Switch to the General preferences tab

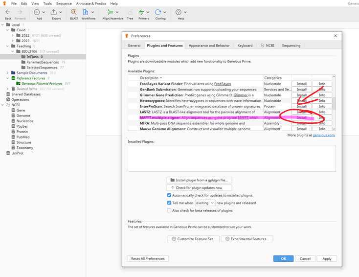(x=134, y=46)
